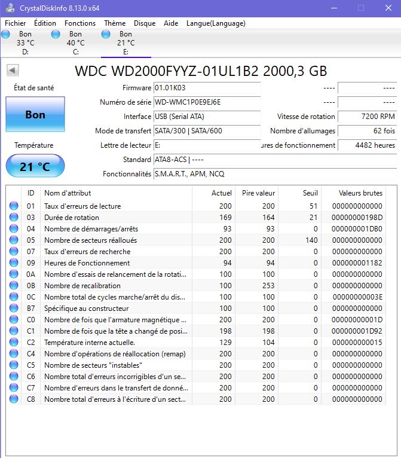Click the Bon health status button
Viewport: 401px width, 458px height.
35,114
